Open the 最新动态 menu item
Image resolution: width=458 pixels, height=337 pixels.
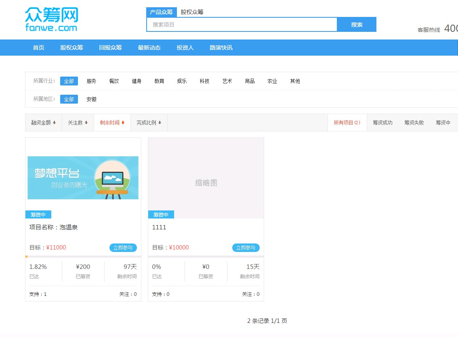pos(149,47)
